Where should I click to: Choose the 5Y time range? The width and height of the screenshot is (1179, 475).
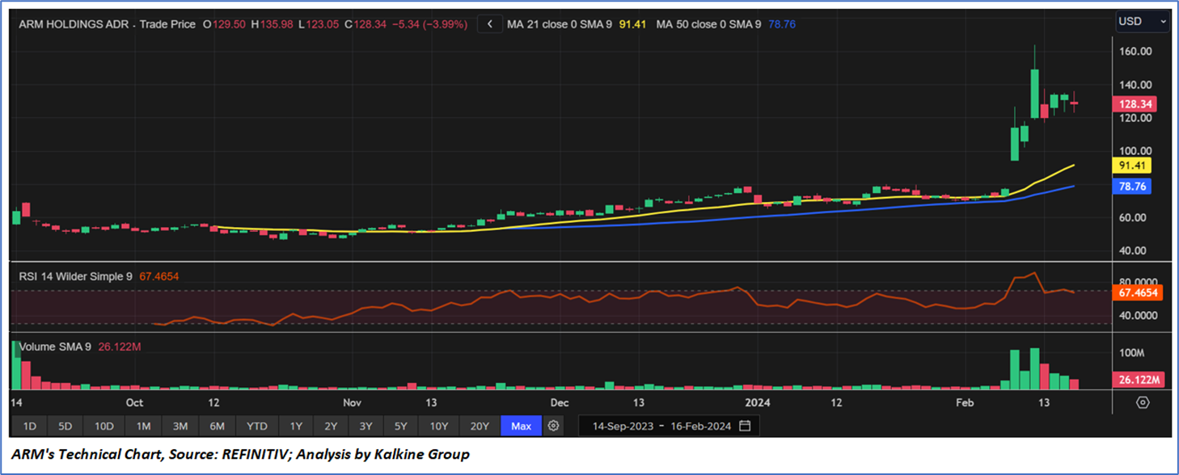point(400,426)
